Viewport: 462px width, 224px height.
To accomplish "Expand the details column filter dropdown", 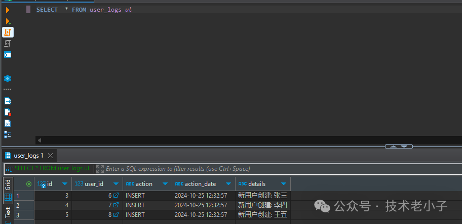I will click(x=283, y=184).
